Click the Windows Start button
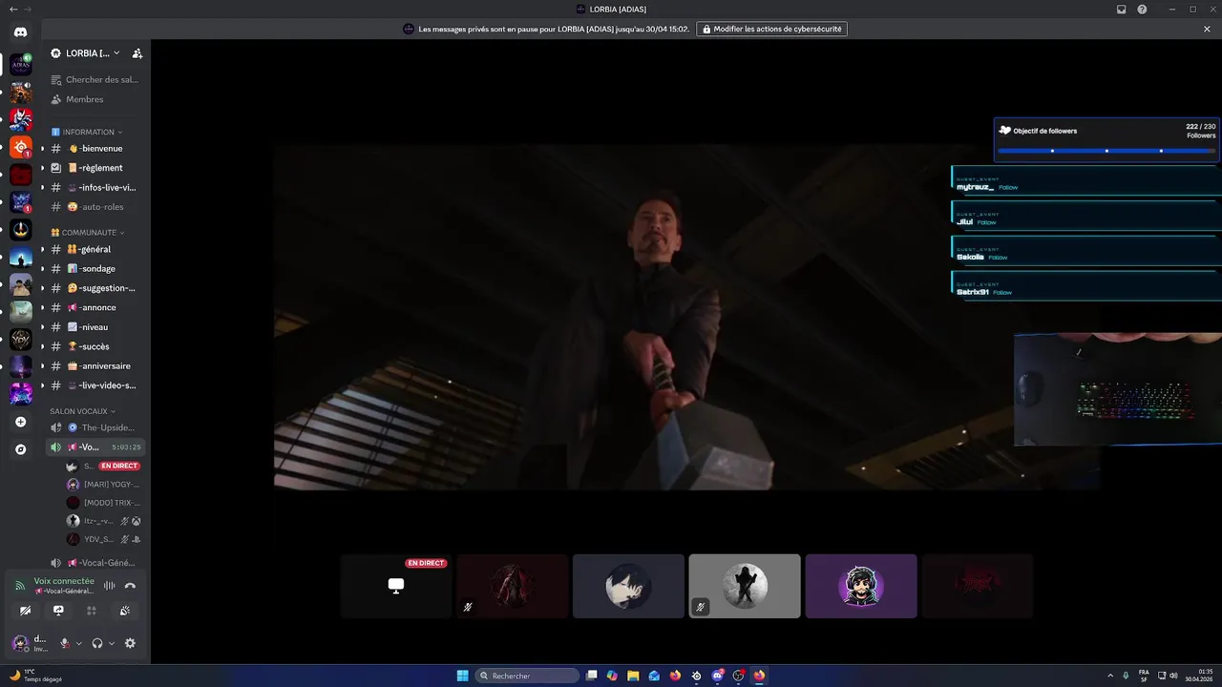This screenshot has width=1222, height=687. (463, 676)
